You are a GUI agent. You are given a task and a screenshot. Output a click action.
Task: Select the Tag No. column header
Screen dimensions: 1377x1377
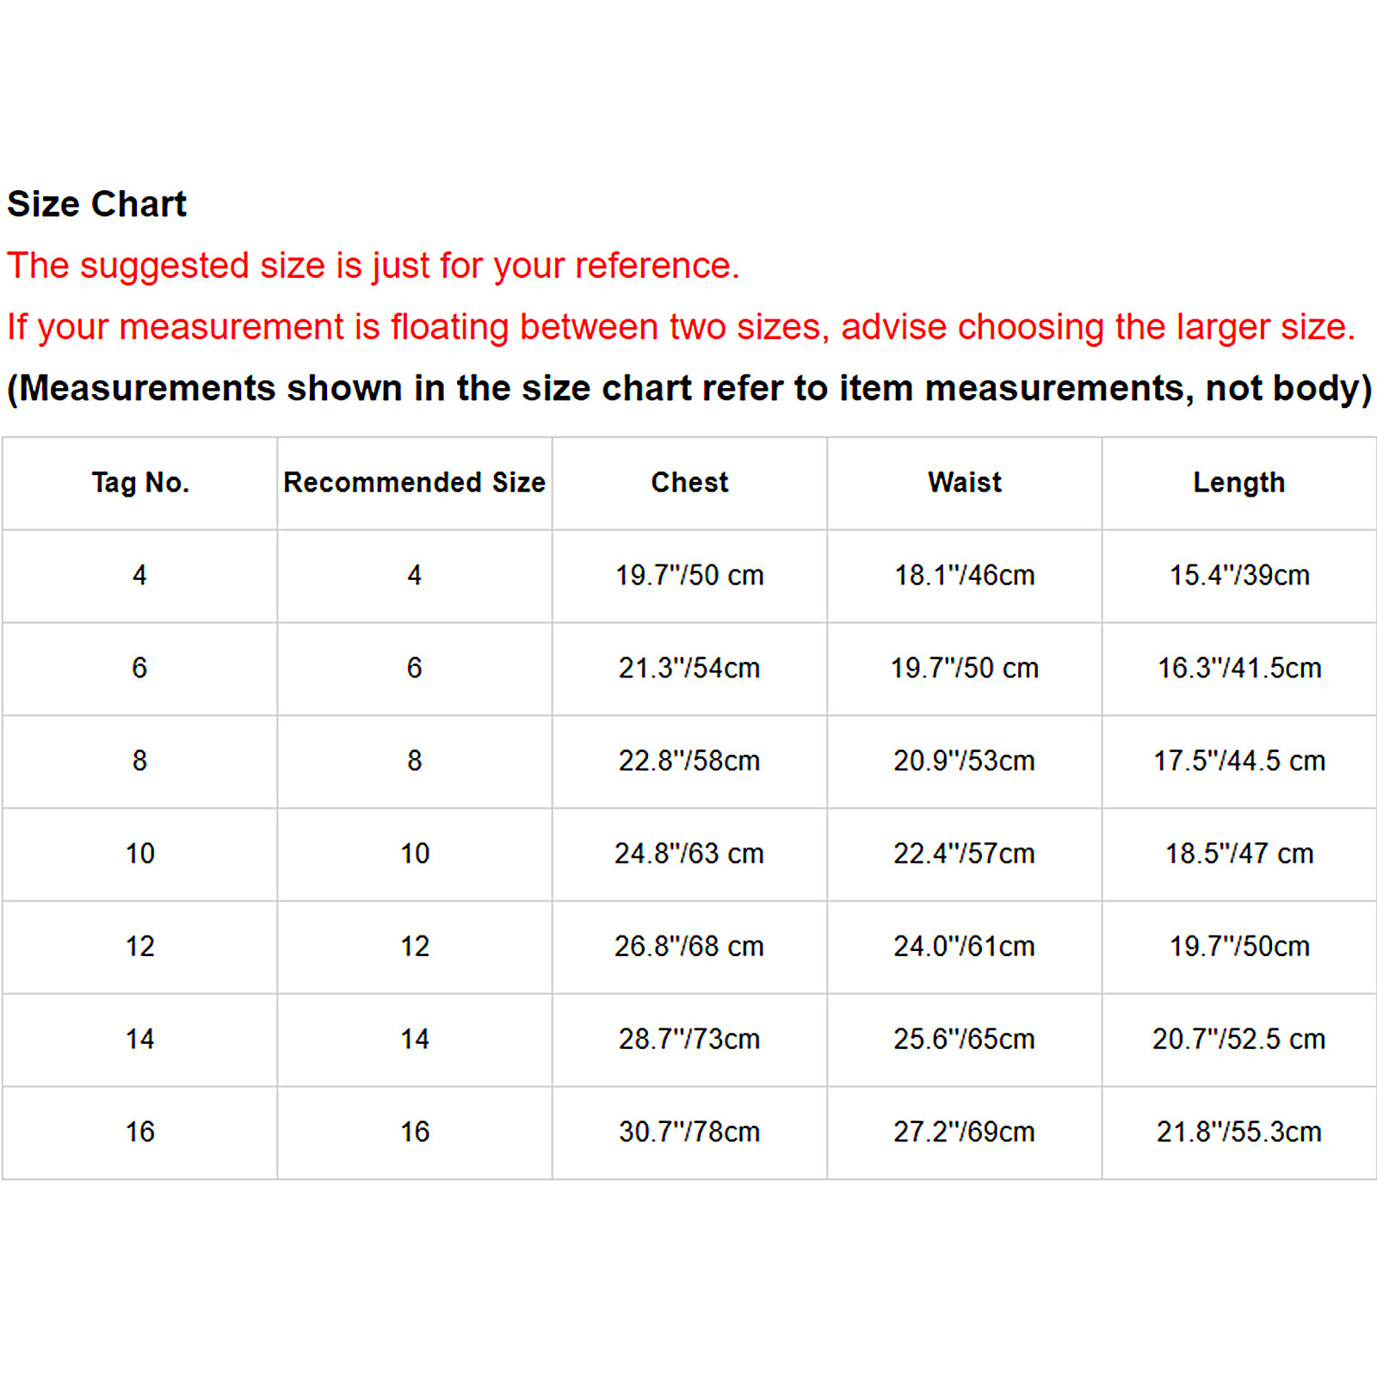140,483
